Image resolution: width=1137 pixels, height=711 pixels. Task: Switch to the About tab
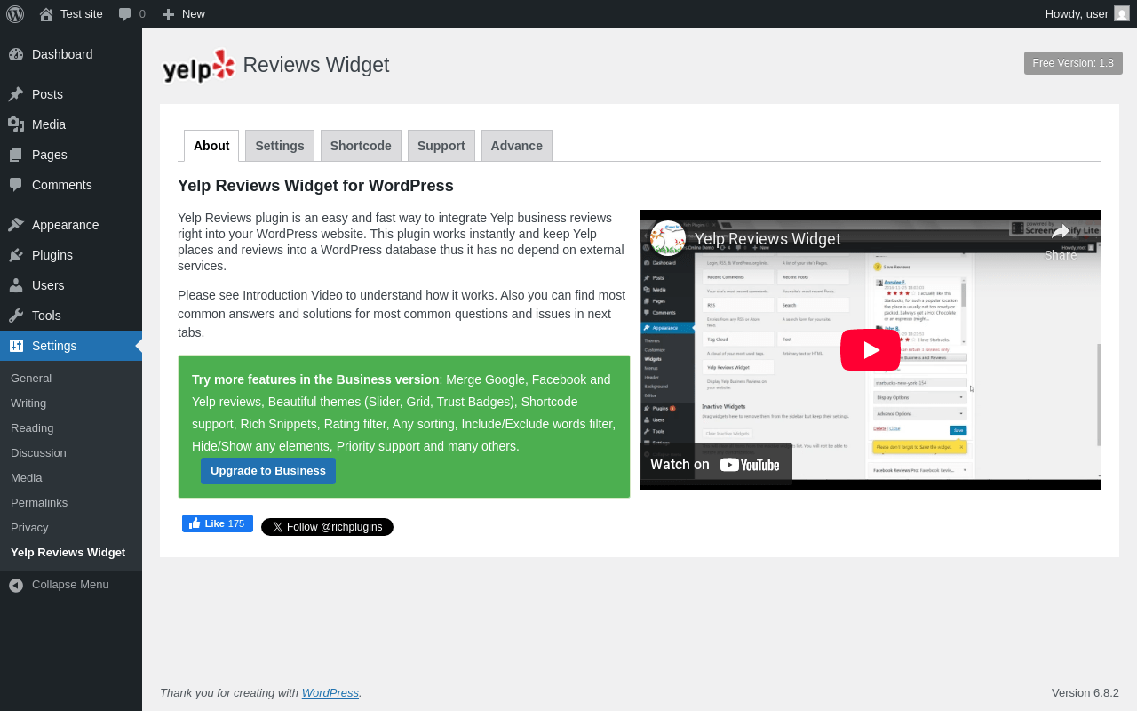pos(211,146)
